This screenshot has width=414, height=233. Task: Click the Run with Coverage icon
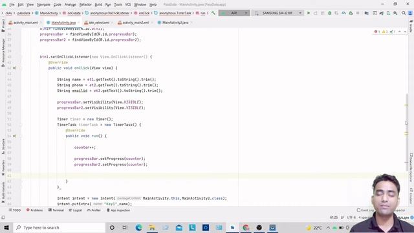[336, 13]
